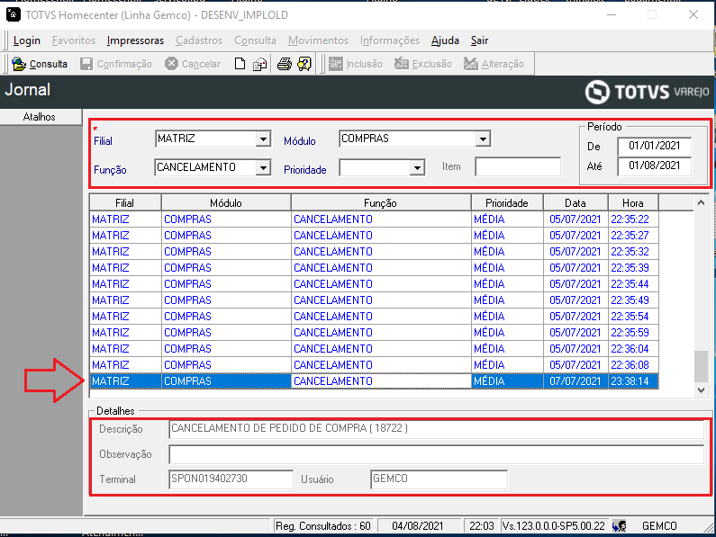Select the row with time 22:36:08

[x=374, y=365]
